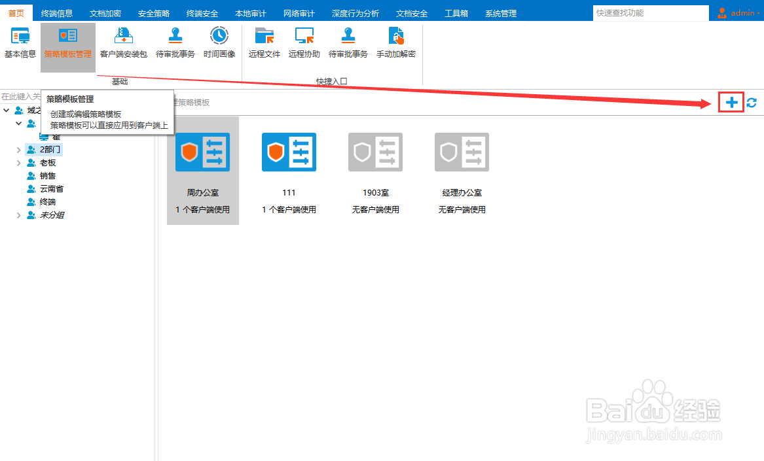Viewport: 764px width, 461px height.
Task: Open the 文档安全 tab
Action: (x=412, y=13)
